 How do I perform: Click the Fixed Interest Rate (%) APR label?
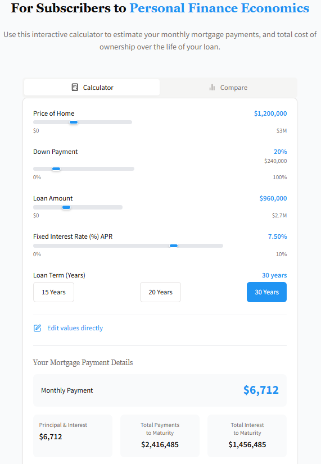(x=73, y=236)
